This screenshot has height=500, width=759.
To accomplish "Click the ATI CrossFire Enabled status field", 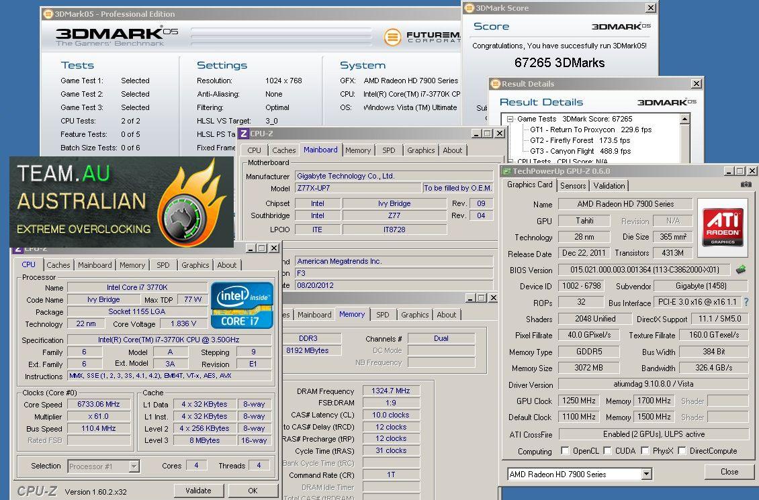I will click(x=654, y=434).
